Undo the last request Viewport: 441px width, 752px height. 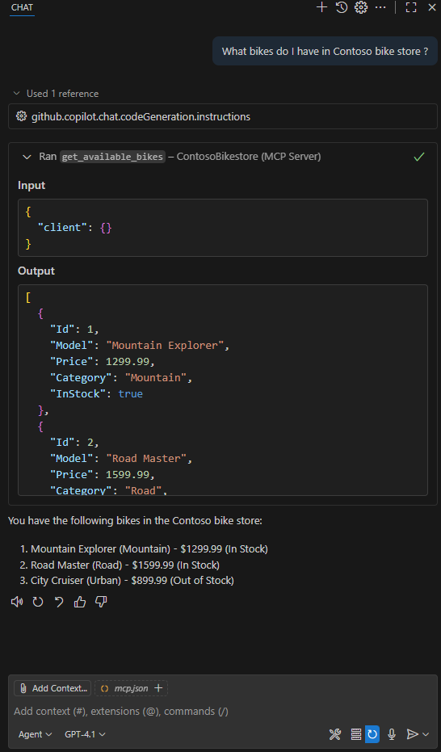(x=59, y=602)
